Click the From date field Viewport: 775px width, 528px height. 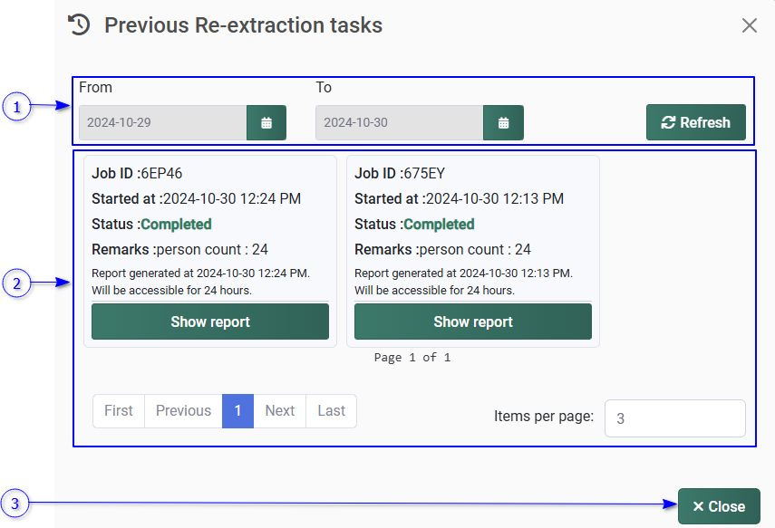pyautogui.click(x=163, y=123)
